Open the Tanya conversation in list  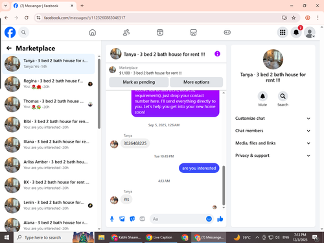(49, 64)
